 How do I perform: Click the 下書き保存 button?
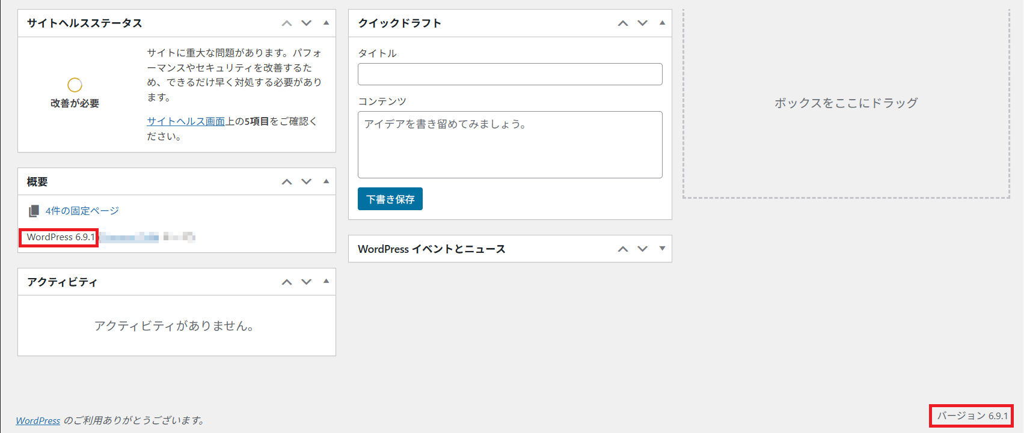click(x=390, y=199)
